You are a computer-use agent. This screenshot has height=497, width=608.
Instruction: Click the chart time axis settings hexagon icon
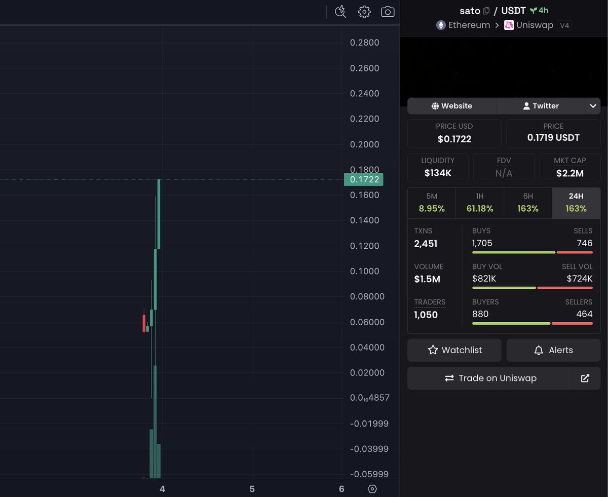(372, 489)
